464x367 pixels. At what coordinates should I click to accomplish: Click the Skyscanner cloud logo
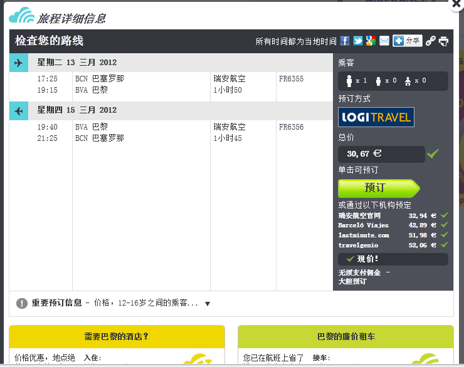click(x=21, y=15)
